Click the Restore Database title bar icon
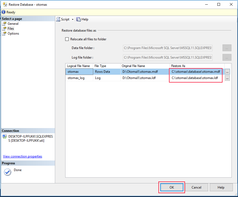Image resolution: width=238 pixels, height=197 pixels. 5,4
